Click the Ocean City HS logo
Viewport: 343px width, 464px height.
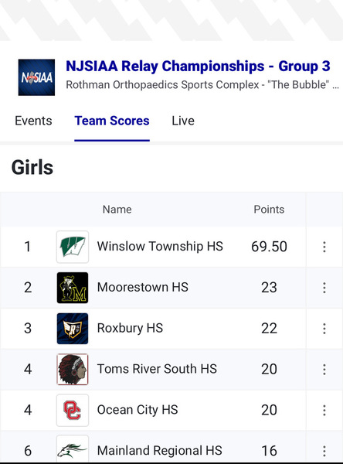pyautogui.click(x=73, y=410)
